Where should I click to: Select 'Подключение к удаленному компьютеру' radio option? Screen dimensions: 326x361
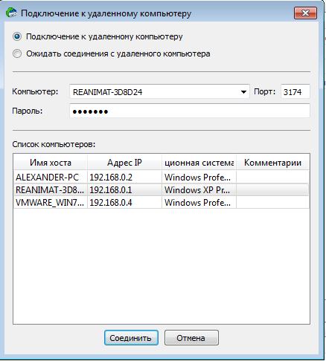pyautogui.click(x=17, y=36)
